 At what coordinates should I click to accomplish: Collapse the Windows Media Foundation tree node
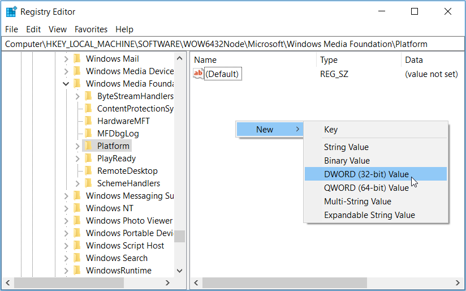(x=66, y=84)
